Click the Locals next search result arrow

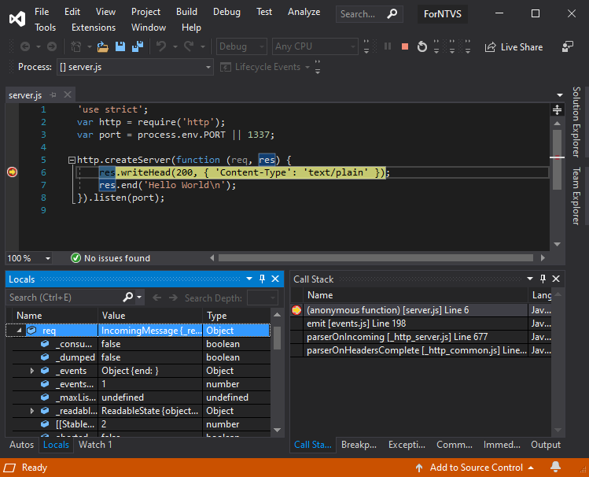coord(173,298)
